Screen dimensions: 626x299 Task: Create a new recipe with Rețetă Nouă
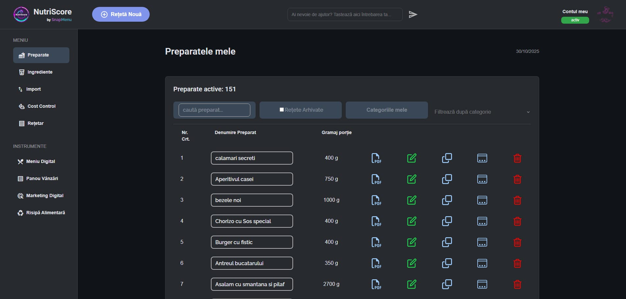coord(120,14)
